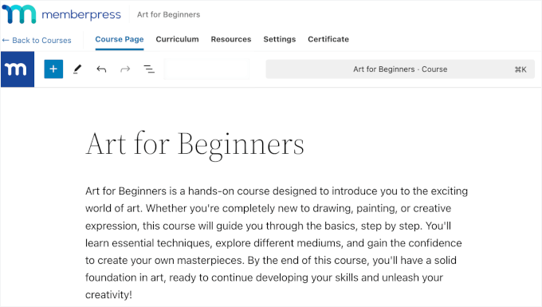Click the Art for Beginners title heading
The image size is (542, 307).
tap(195, 144)
